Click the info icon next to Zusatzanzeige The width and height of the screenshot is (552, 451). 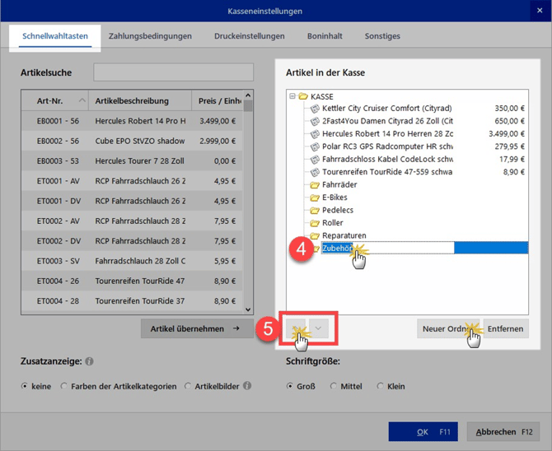[89, 360]
